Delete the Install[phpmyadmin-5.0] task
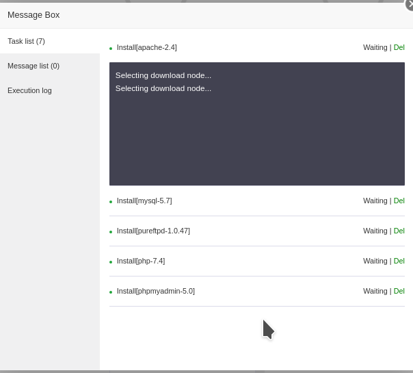This screenshot has width=413, height=373. coord(399,291)
